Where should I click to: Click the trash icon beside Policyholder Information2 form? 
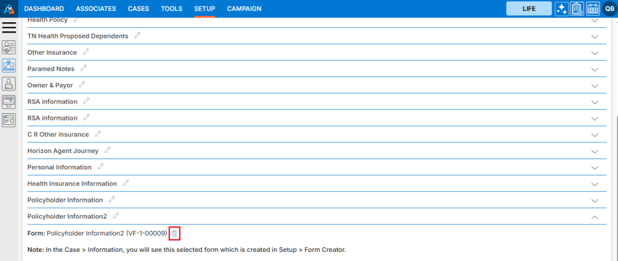[x=174, y=233]
